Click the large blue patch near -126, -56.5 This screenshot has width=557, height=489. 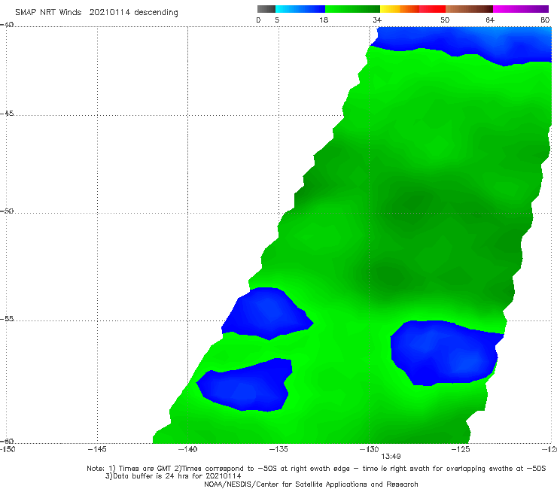pos(446,353)
